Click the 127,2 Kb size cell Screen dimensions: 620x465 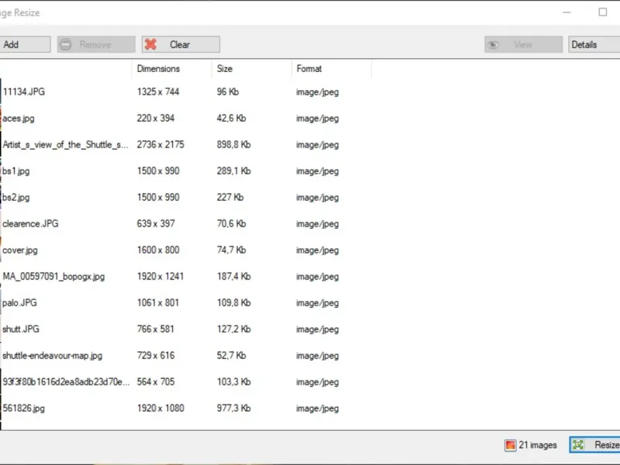coord(234,329)
